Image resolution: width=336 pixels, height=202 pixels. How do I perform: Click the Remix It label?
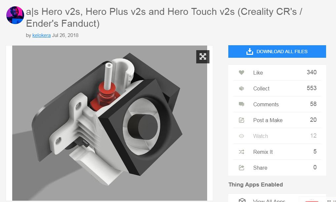(x=263, y=152)
